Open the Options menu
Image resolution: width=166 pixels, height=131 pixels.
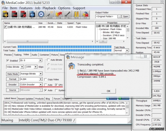pos(64,8)
